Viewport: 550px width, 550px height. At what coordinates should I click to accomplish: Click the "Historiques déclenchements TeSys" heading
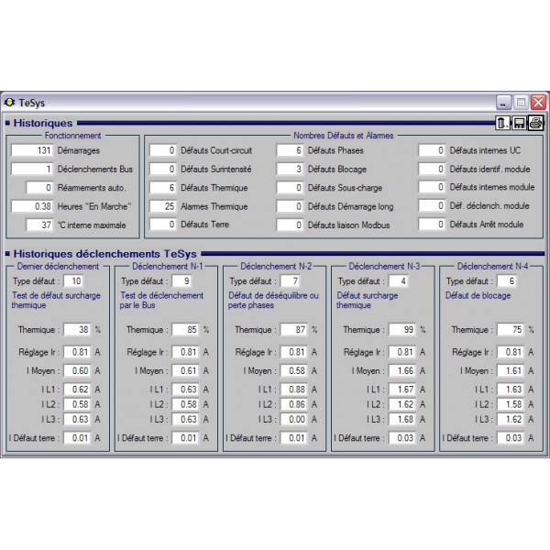coord(104,254)
